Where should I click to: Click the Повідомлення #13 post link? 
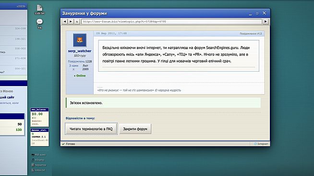tap(251, 34)
